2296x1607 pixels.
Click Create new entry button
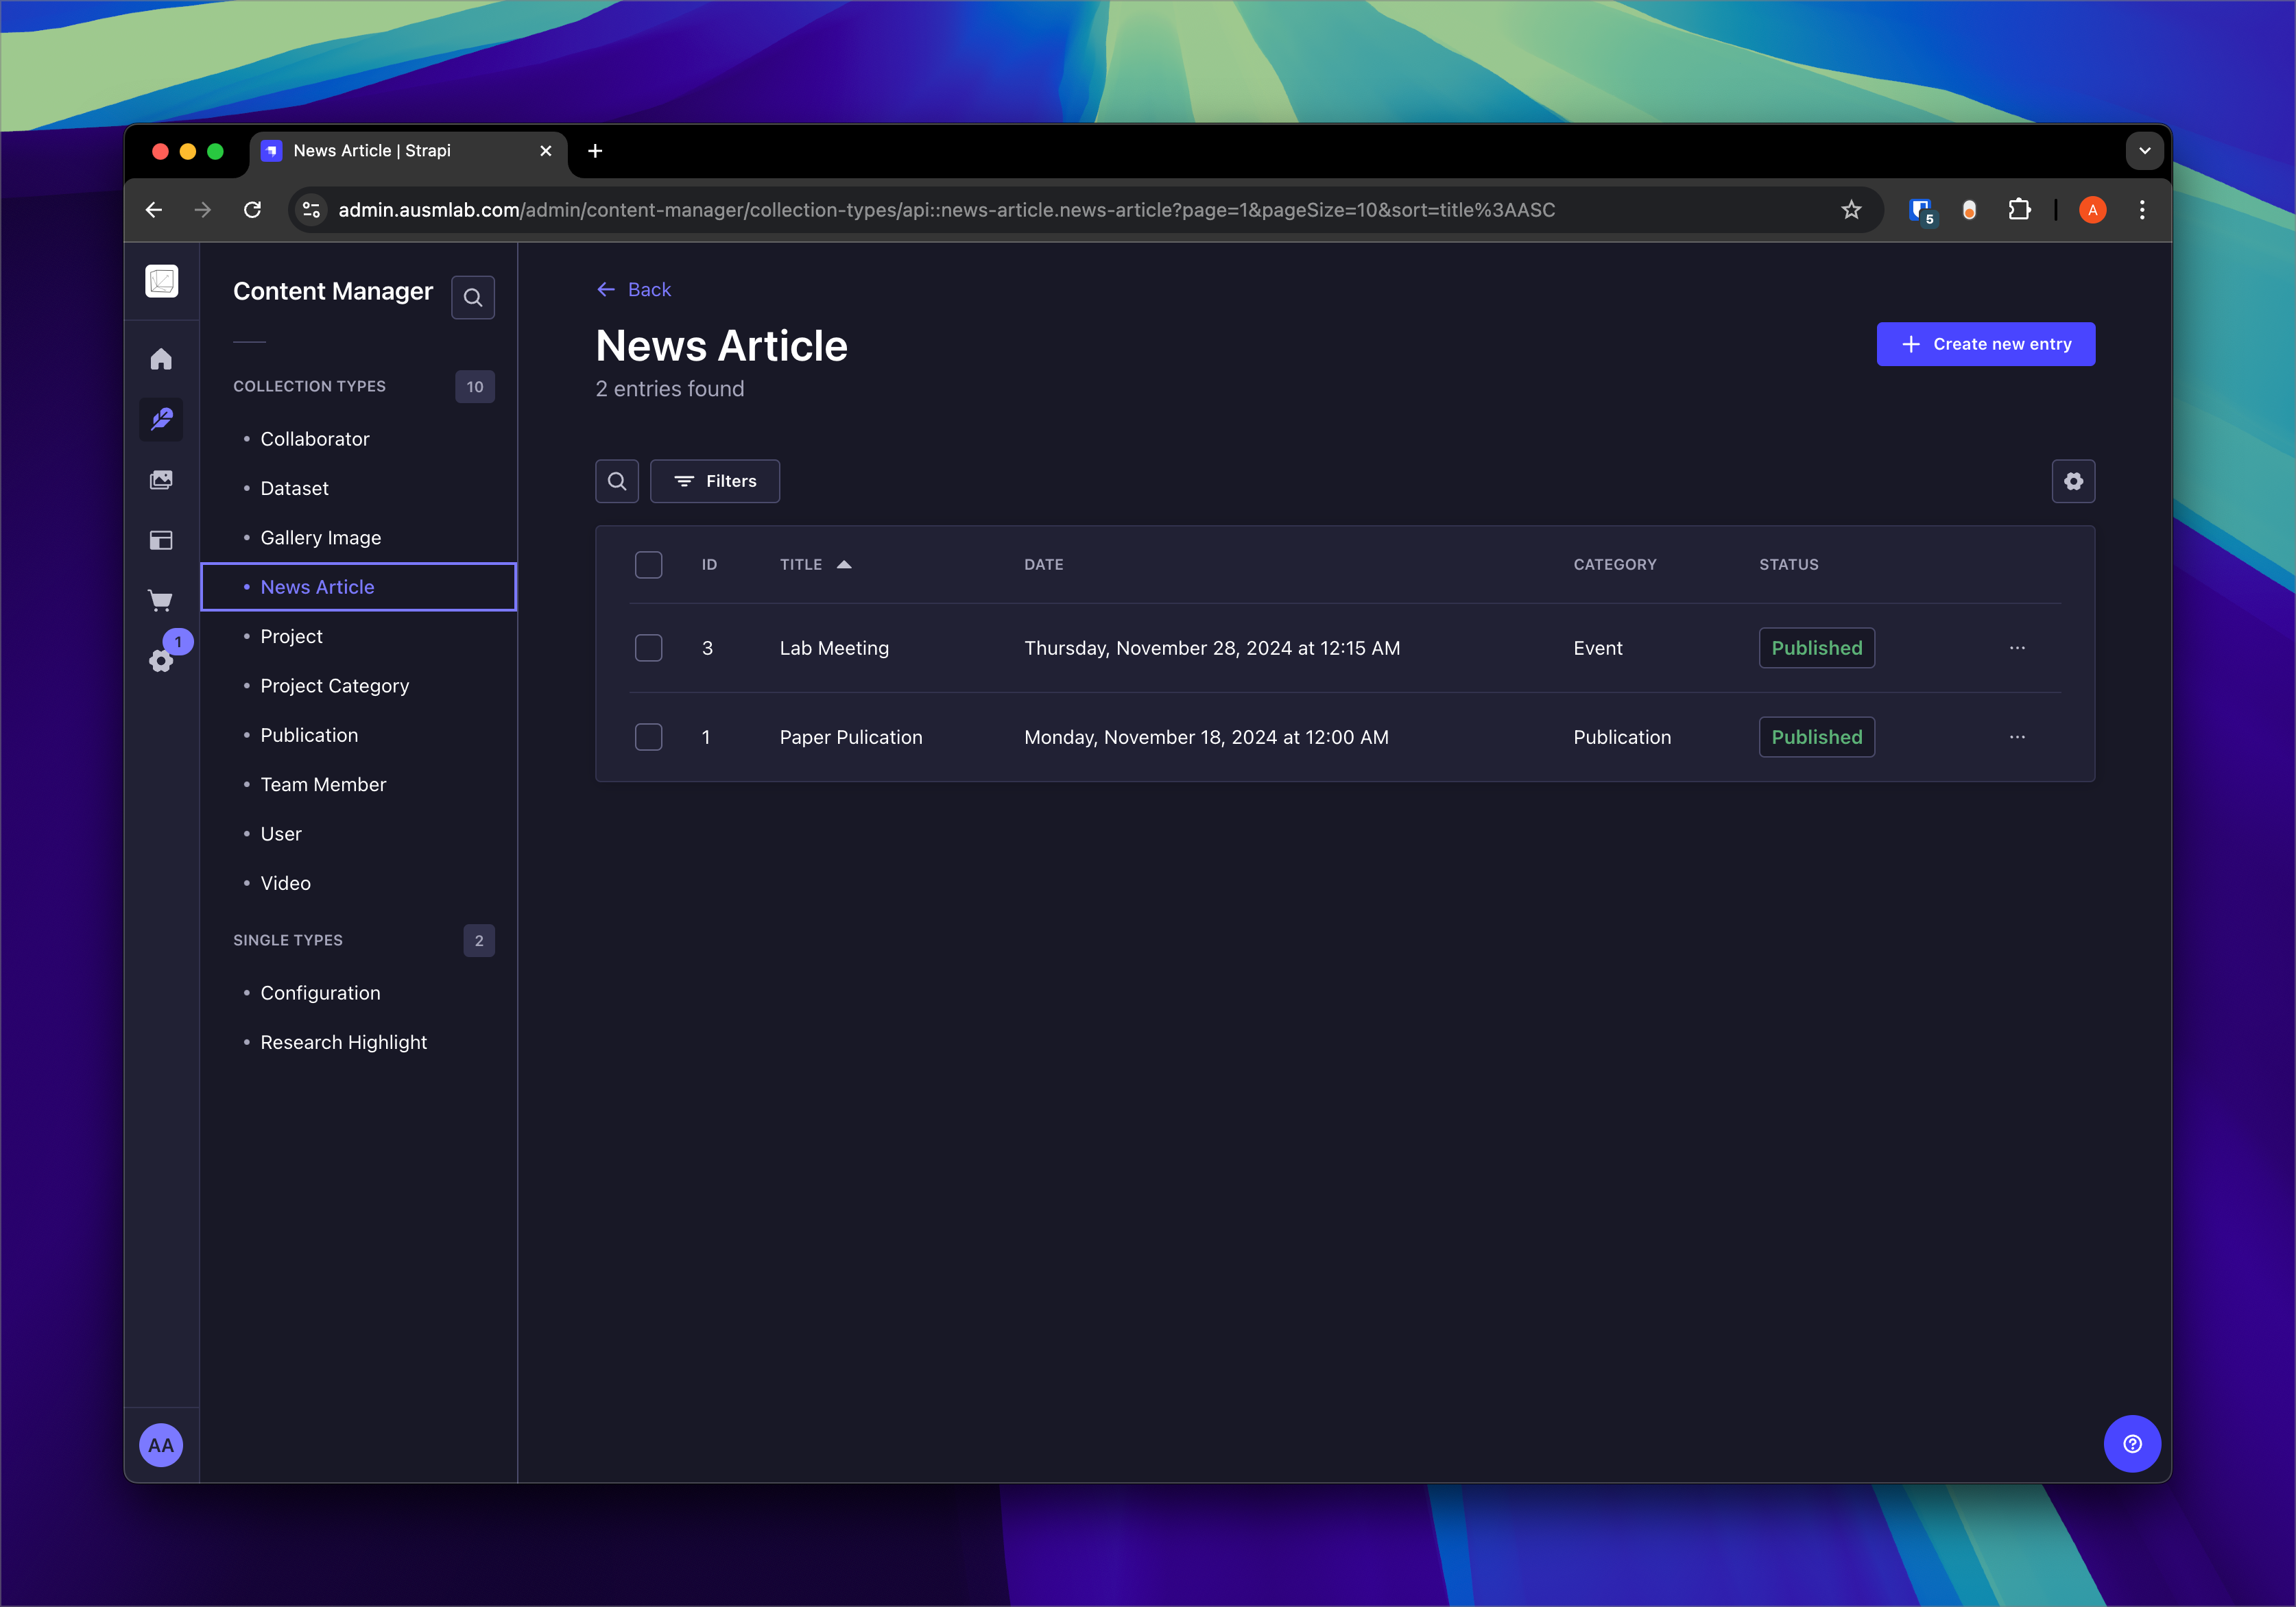[1985, 344]
